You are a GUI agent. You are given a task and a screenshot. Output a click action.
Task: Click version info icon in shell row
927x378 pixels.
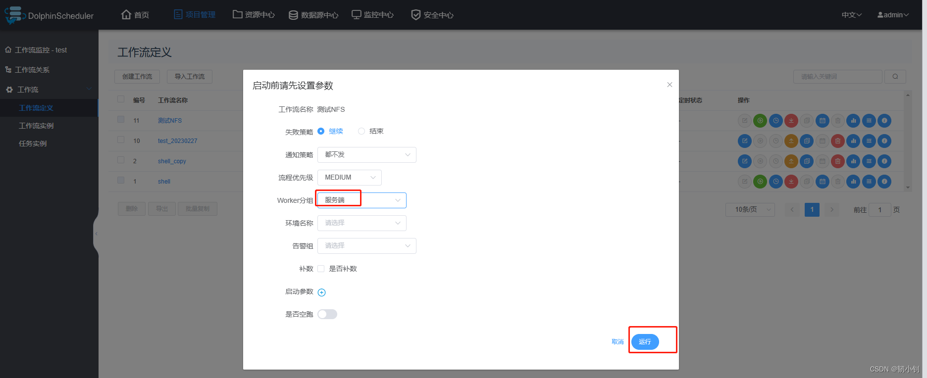point(884,182)
